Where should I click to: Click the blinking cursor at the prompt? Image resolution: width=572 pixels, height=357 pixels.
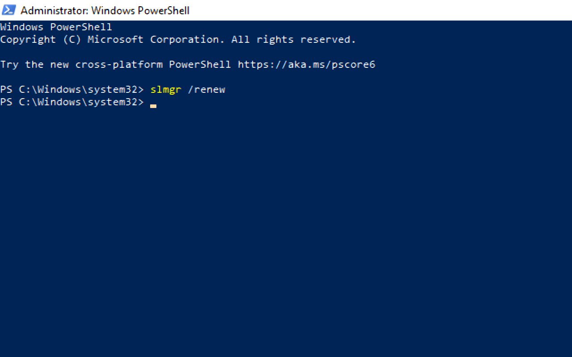tap(153, 106)
